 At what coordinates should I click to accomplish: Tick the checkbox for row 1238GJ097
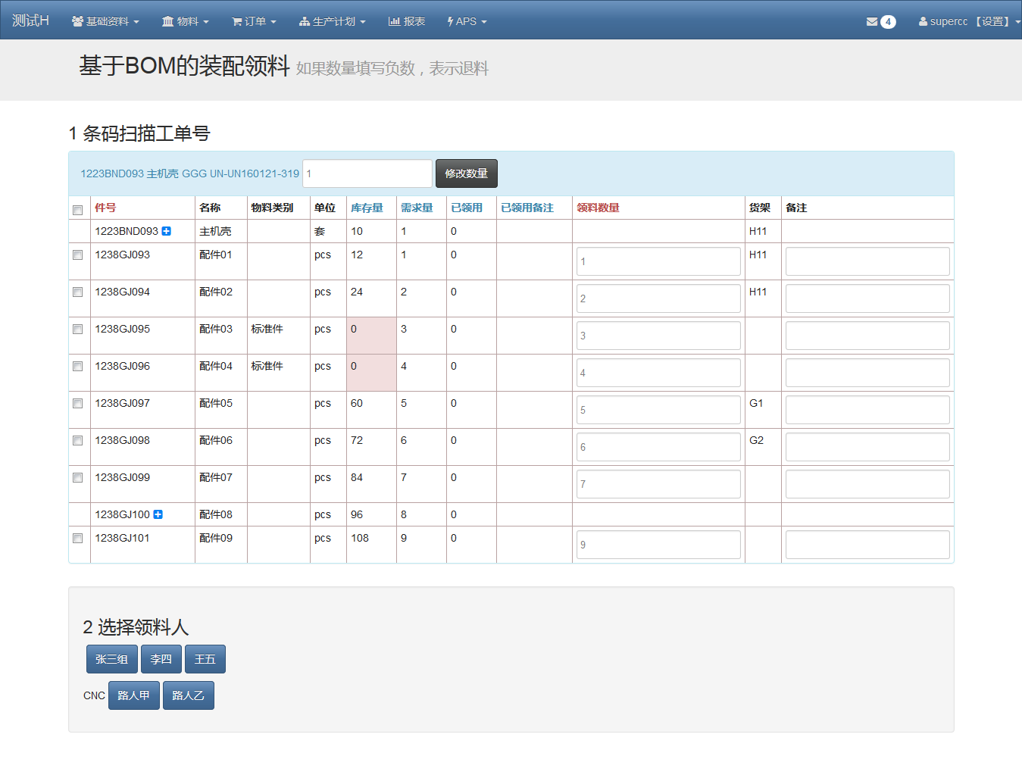[77, 404]
